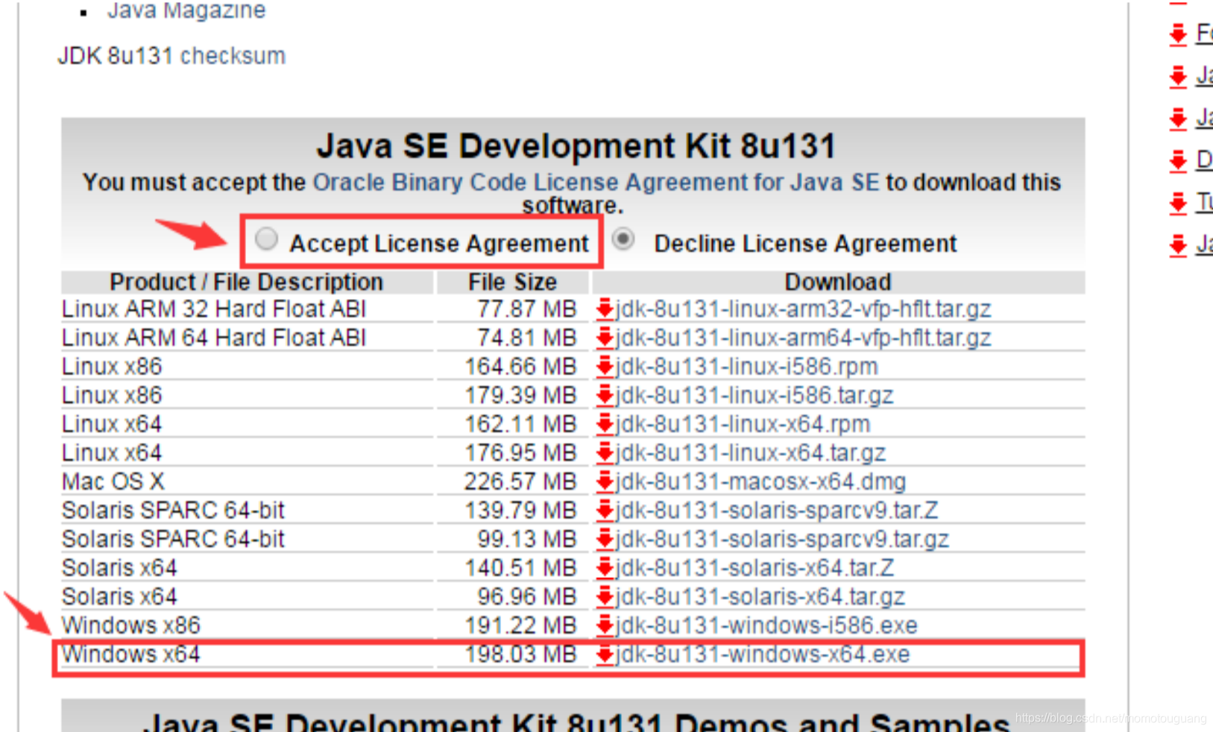Click download icon for macosx-x64.dmg
Screen dimensions: 1213x732
click(x=605, y=482)
